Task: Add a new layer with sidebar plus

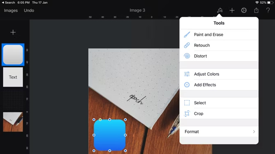Action: point(13,32)
